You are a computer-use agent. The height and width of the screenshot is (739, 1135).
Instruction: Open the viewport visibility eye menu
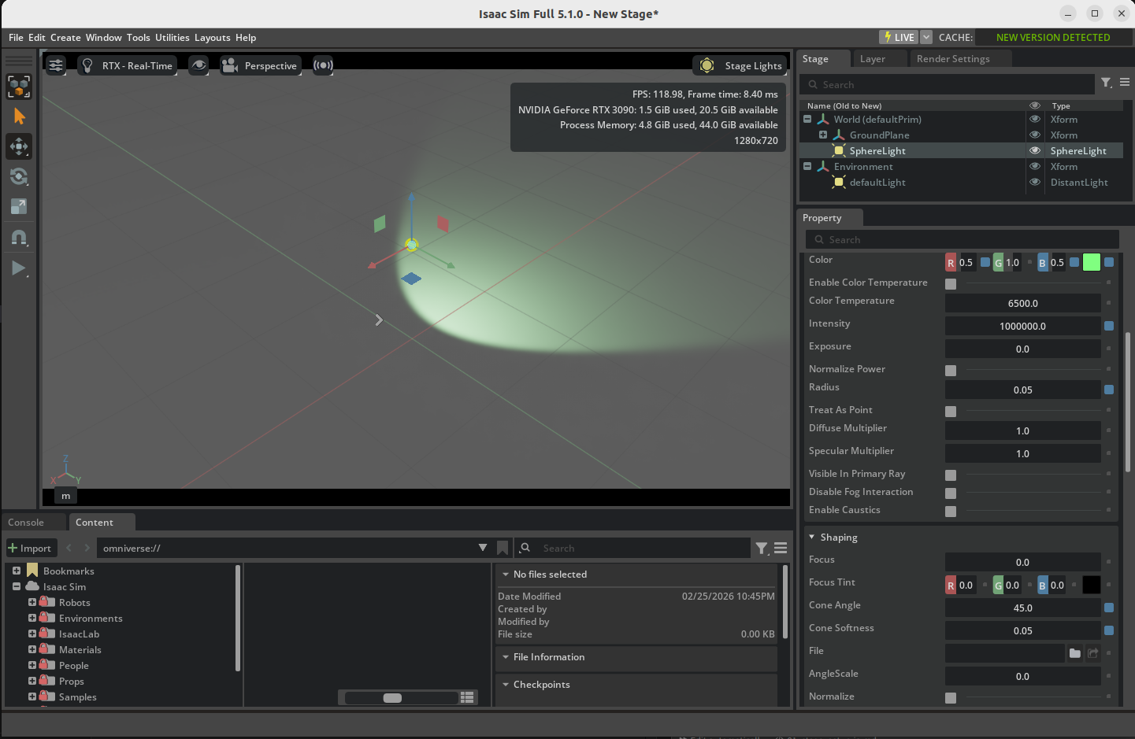tap(198, 66)
